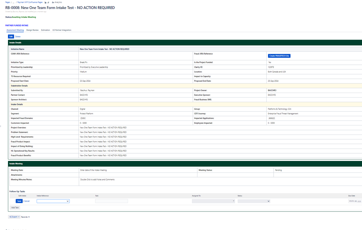Click the attachments paperclip icon in breadcrumb

point(48,2)
